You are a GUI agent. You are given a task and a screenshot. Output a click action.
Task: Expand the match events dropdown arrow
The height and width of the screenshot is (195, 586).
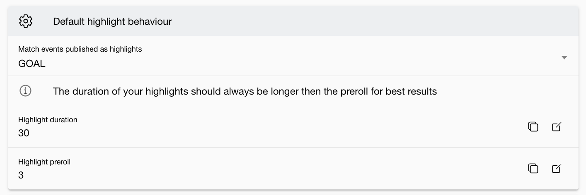pyautogui.click(x=564, y=57)
